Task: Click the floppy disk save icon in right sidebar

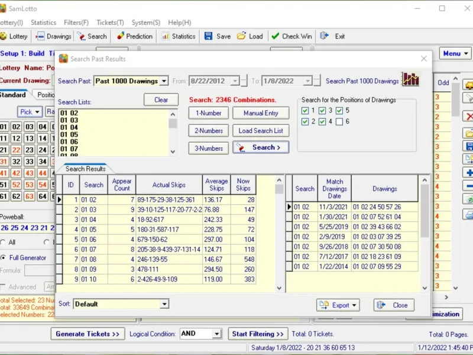Action: click(x=469, y=146)
